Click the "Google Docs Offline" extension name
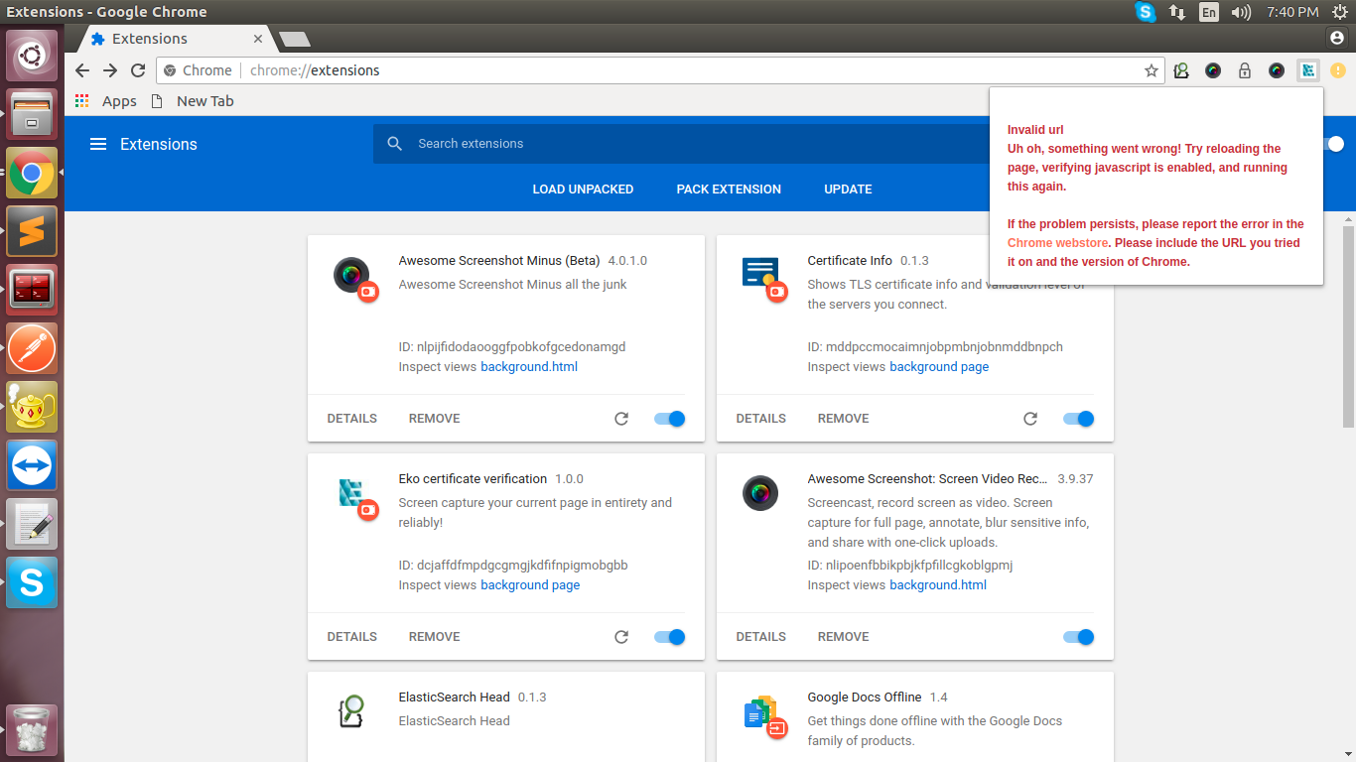 (x=865, y=698)
